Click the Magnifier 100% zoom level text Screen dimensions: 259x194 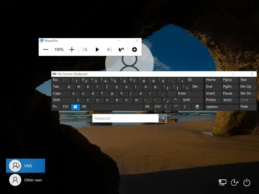pyautogui.click(x=59, y=50)
